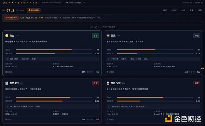The width and height of the screenshot is (205, 126).
Task: Click the IPS = P + E + D + F + N formula
Action: [x=20, y=3]
